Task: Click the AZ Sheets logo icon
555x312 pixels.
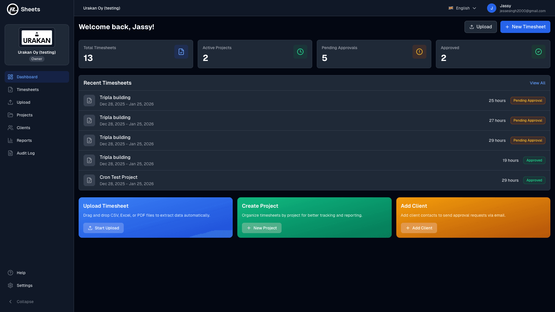Action: pos(12,9)
